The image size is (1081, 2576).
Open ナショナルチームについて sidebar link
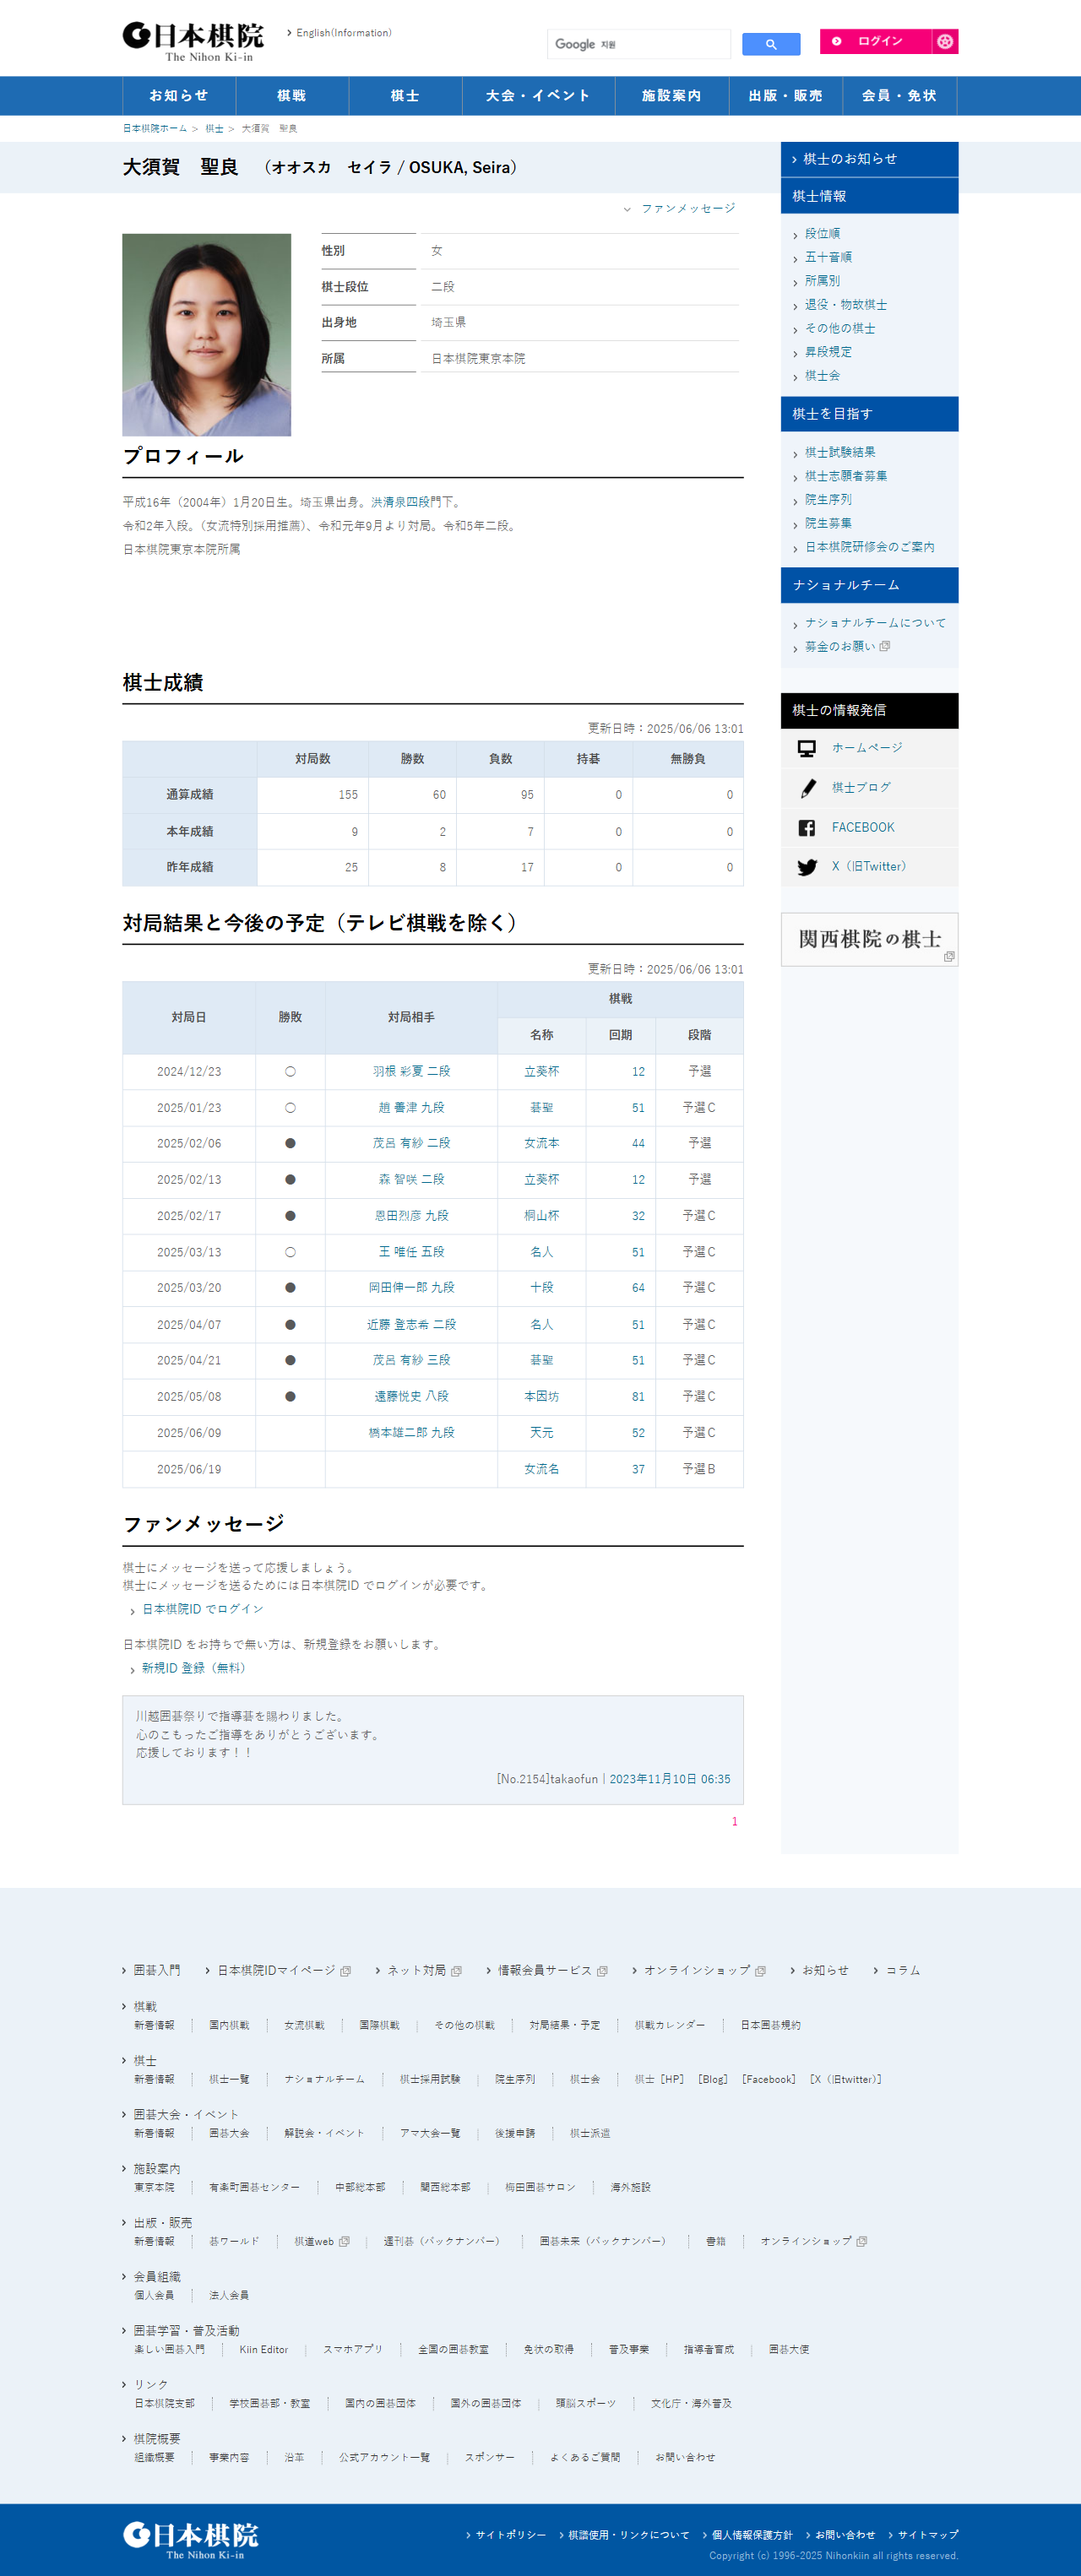875,622
